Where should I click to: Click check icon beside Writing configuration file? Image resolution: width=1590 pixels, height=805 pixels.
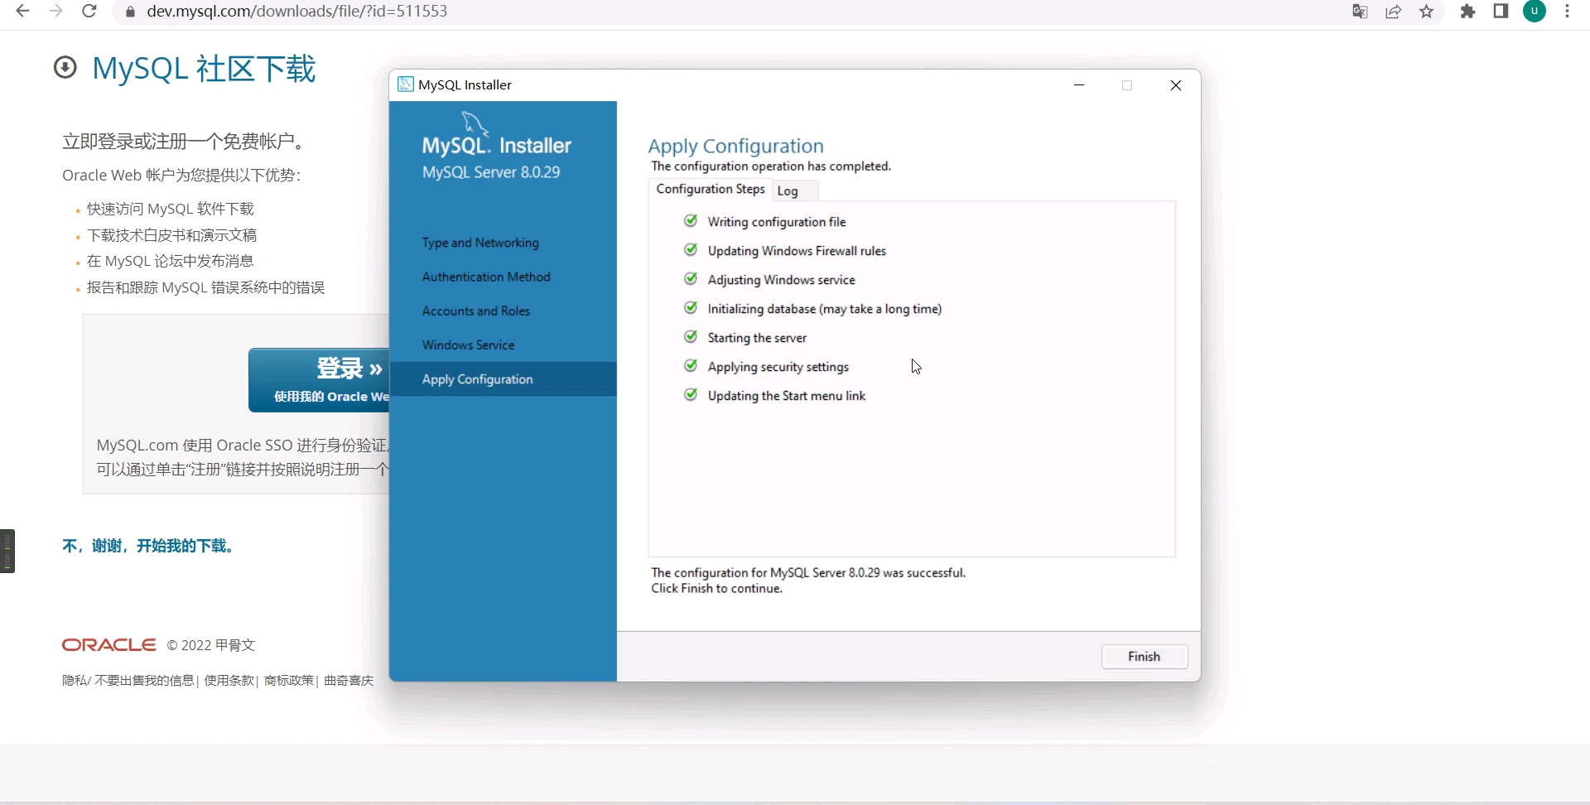691,221
